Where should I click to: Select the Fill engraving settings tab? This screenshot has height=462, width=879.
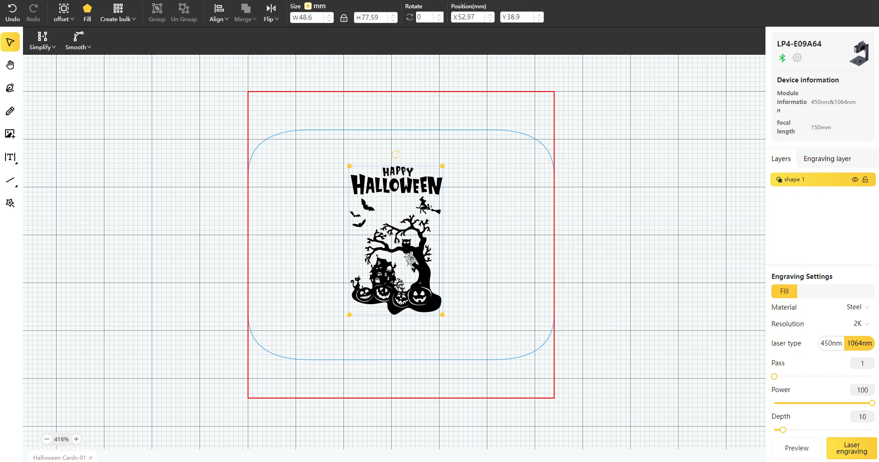(x=784, y=291)
